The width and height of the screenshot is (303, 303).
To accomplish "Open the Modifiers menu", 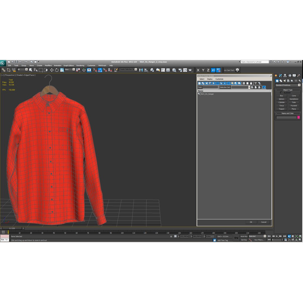I will [48, 65].
